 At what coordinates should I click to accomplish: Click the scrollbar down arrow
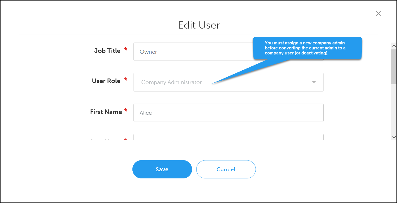(x=394, y=137)
